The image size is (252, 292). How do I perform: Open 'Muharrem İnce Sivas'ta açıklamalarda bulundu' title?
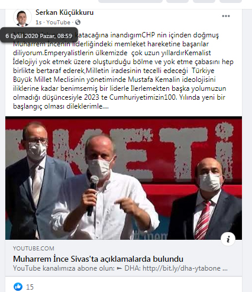coord(98,259)
